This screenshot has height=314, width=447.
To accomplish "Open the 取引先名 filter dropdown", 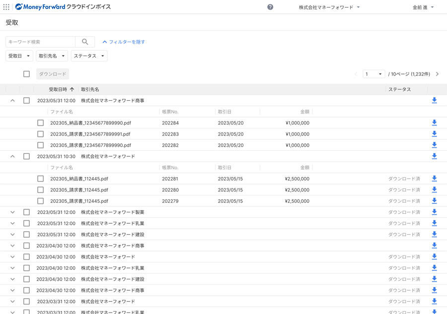I will point(52,56).
